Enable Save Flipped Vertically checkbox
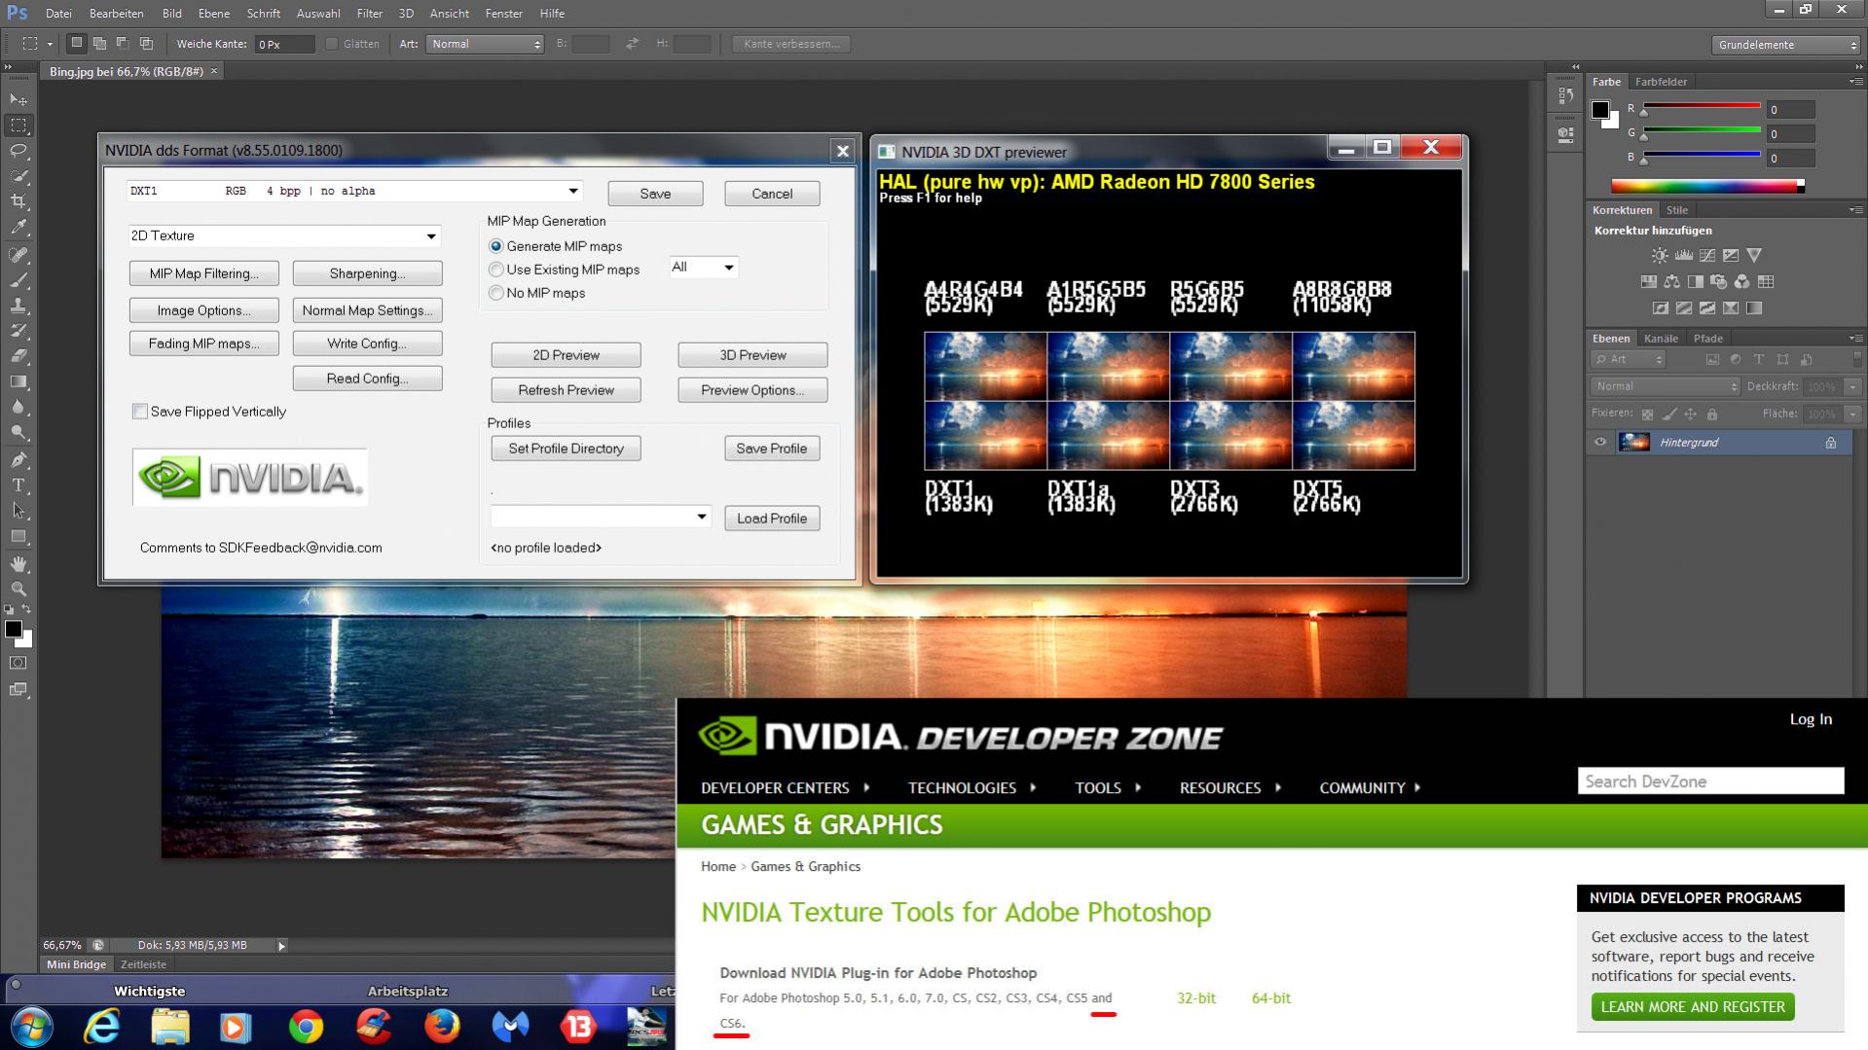This screenshot has width=1868, height=1050. pos(140,412)
